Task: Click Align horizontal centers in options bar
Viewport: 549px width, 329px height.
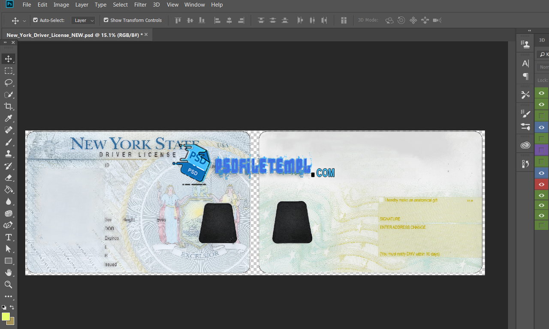Action: point(229,20)
